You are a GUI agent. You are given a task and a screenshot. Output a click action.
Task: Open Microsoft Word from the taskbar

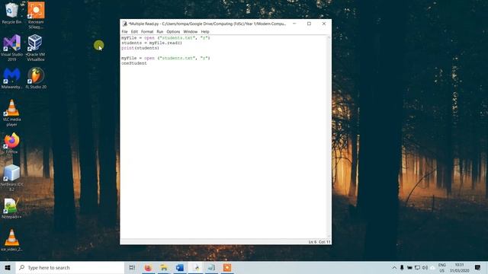coord(180,267)
